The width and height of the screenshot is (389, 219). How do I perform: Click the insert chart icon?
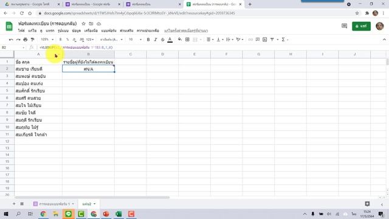pyautogui.click(x=265, y=40)
